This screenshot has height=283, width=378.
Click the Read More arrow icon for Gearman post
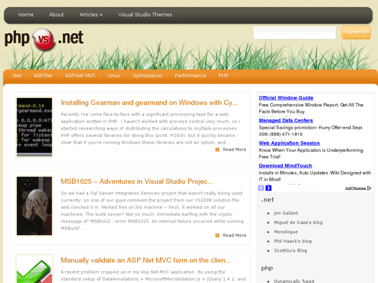point(217,150)
